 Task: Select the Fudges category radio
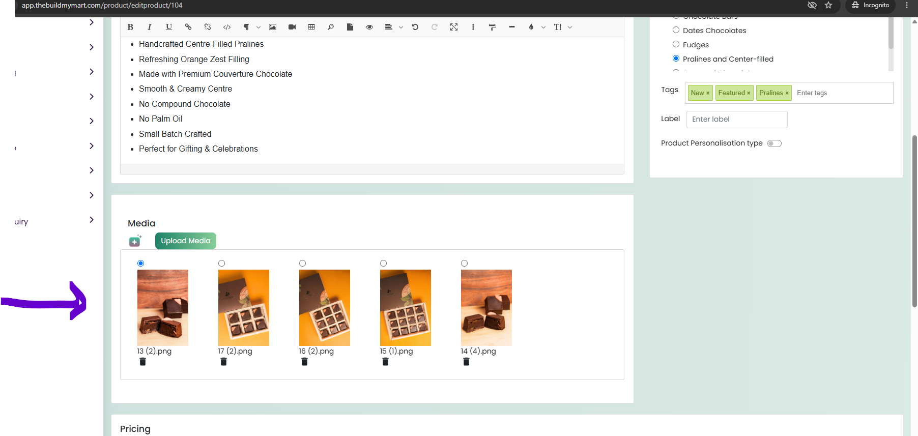tap(676, 44)
